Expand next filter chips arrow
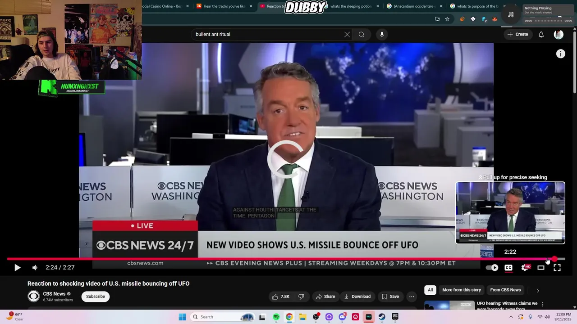 click(537, 290)
